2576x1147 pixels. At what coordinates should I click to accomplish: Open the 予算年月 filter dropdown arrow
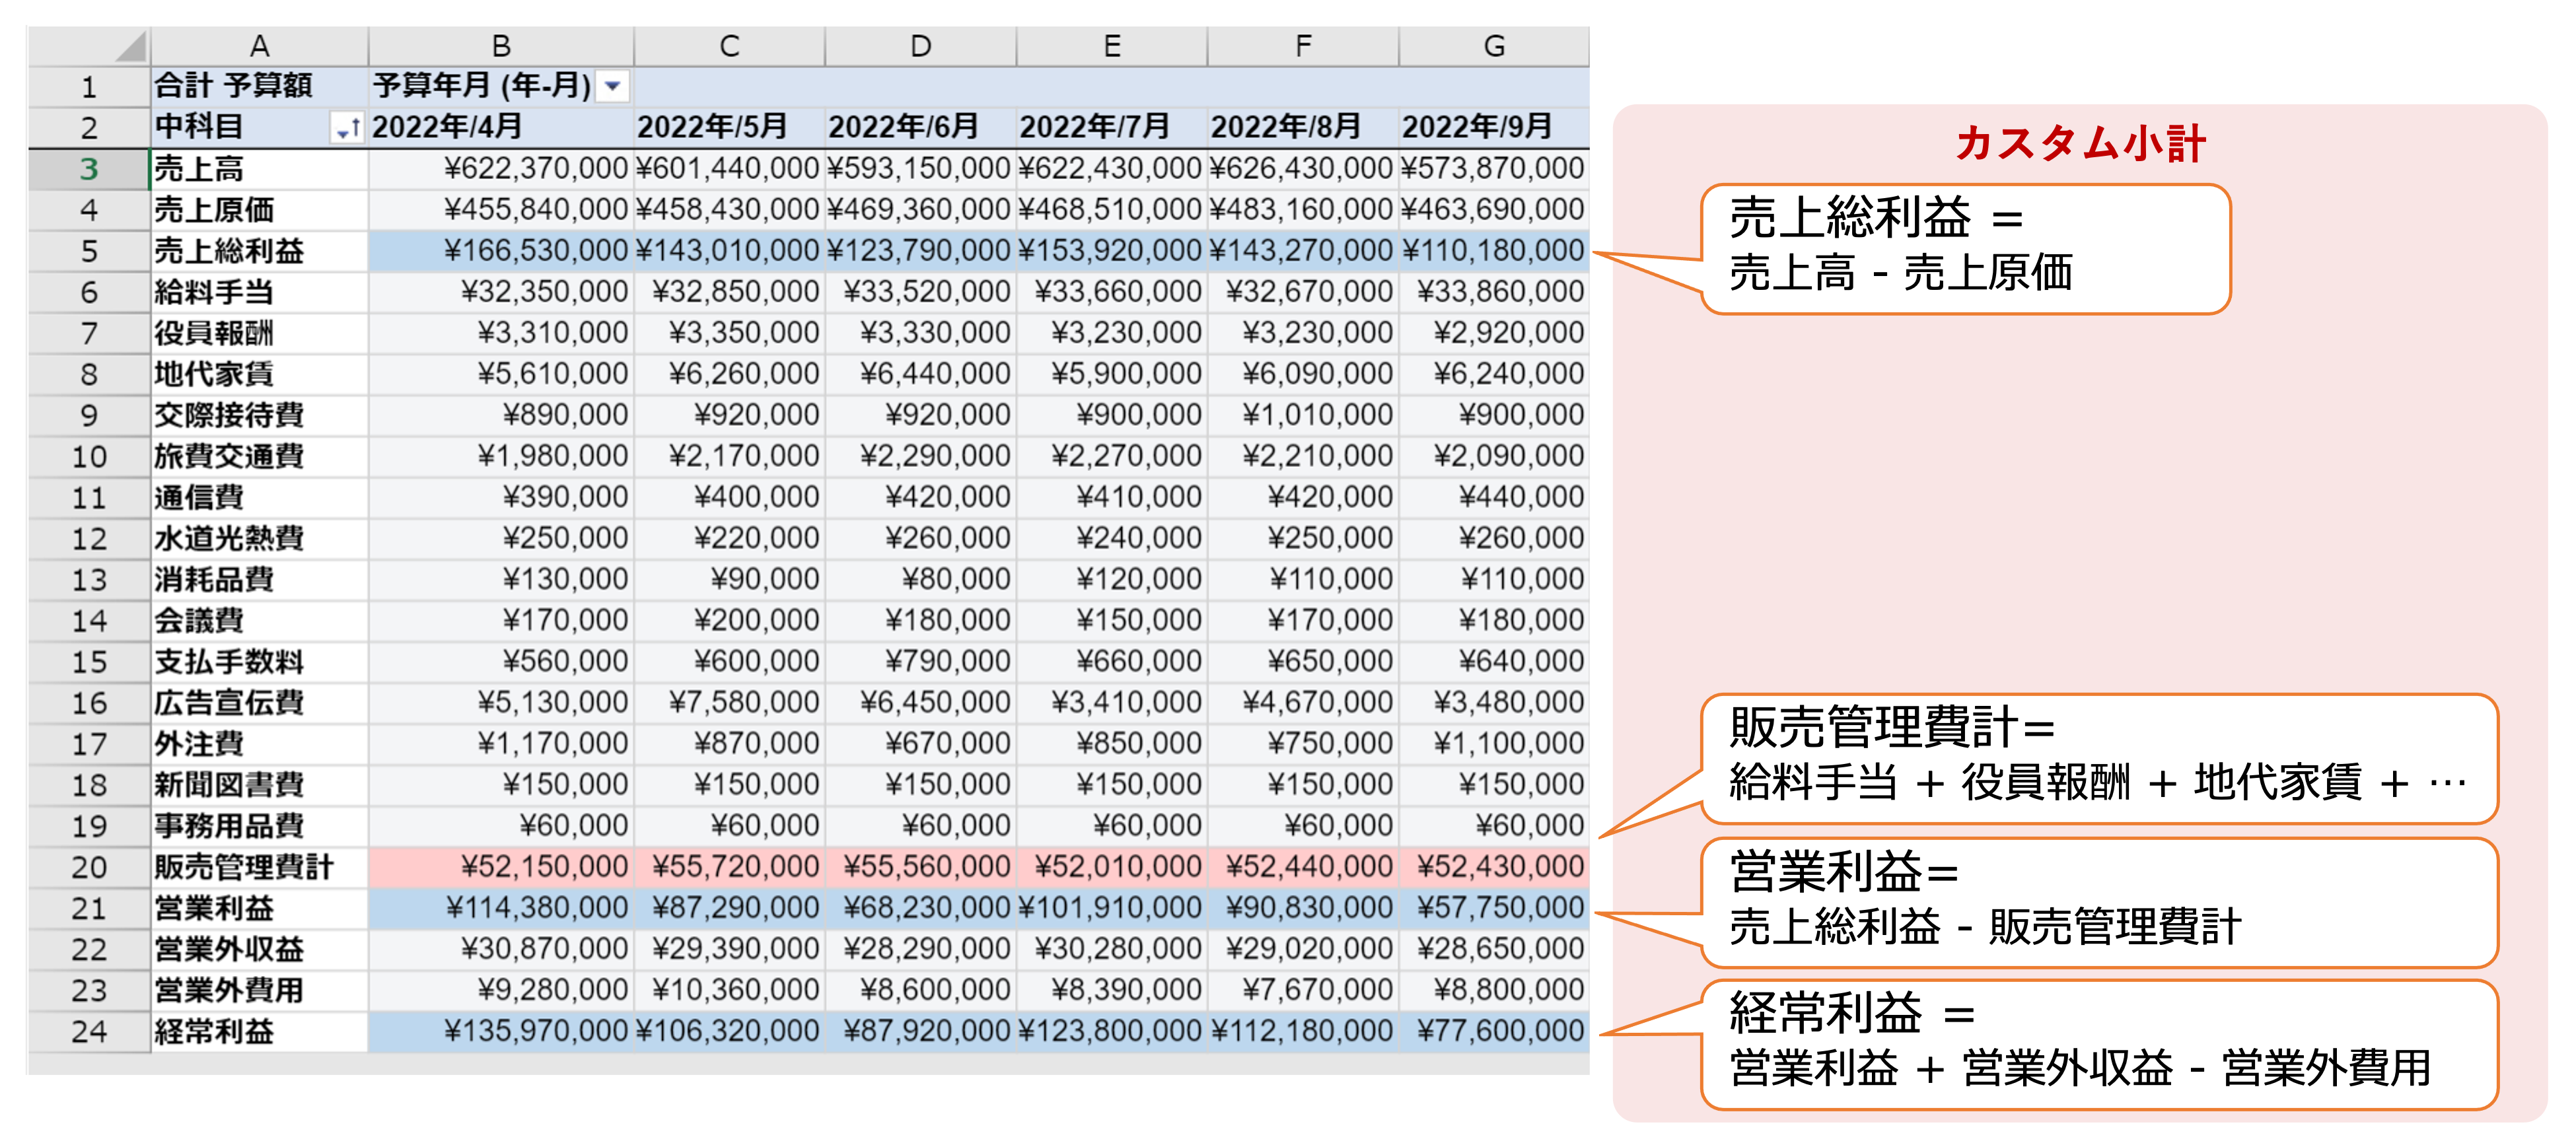(x=613, y=87)
